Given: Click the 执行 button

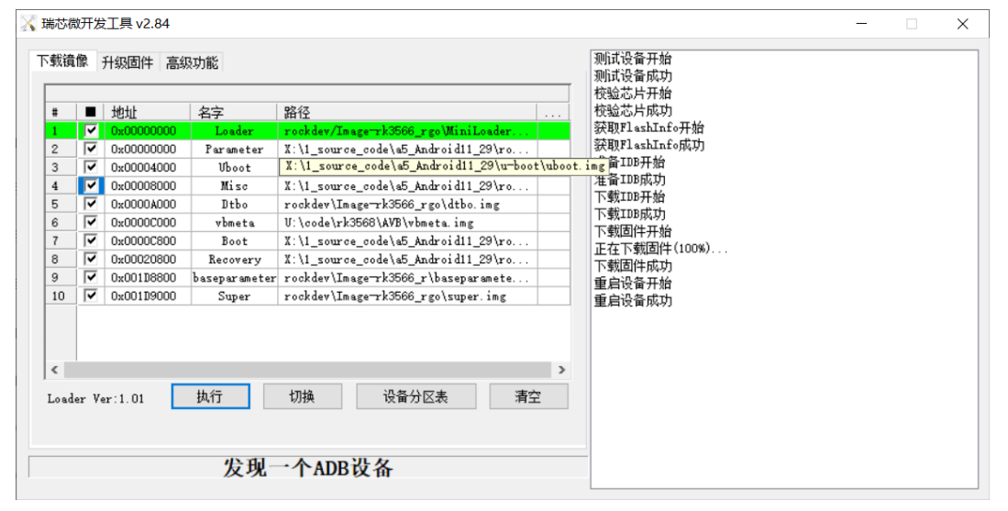Looking at the screenshot, I should tap(211, 396).
